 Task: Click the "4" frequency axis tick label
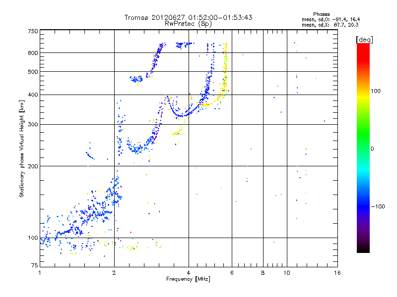(x=189, y=273)
